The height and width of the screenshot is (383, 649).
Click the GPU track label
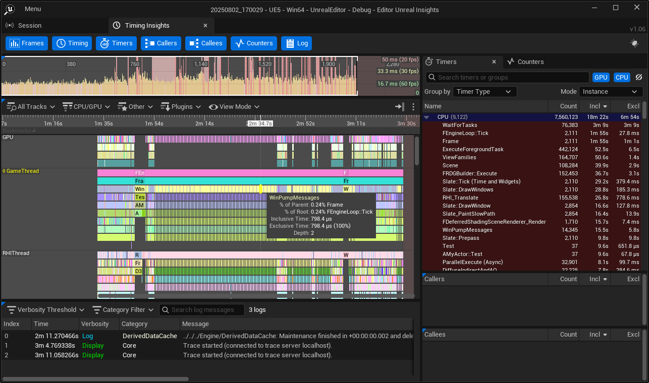[8, 137]
